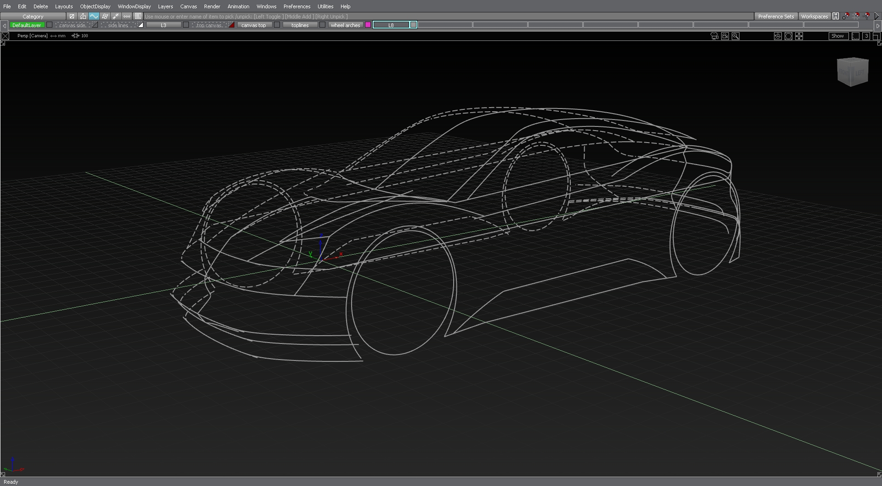Viewport: 882px width, 486px height.
Task: Toggle the checkbox next to the L3 layer
Action: click(185, 25)
